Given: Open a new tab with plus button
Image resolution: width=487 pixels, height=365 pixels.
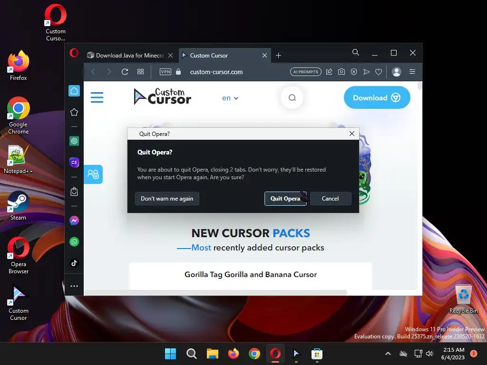Looking at the screenshot, I should click(x=279, y=56).
